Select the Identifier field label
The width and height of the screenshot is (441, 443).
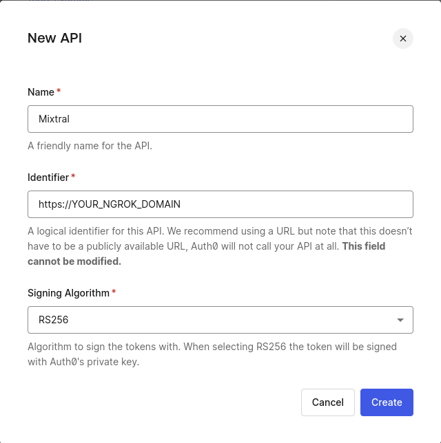point(48,177)
